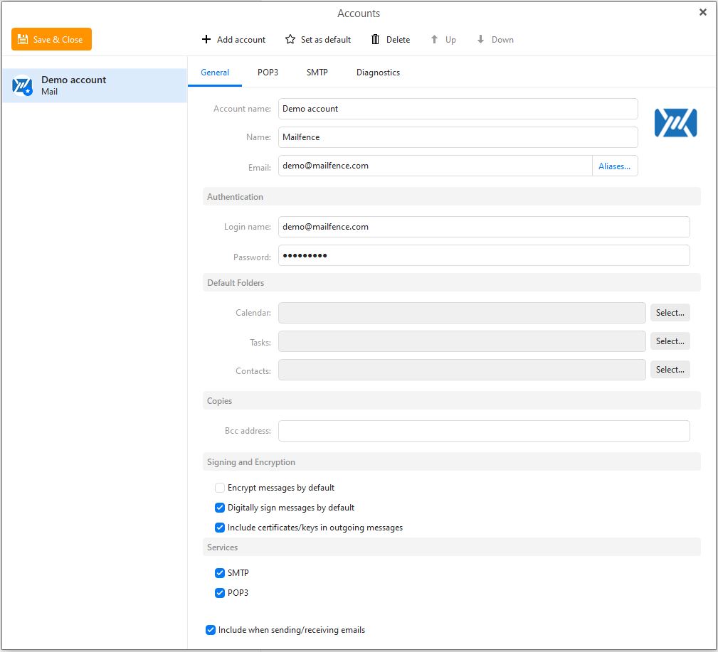Click the Login name input field

(x=484, y=227)
